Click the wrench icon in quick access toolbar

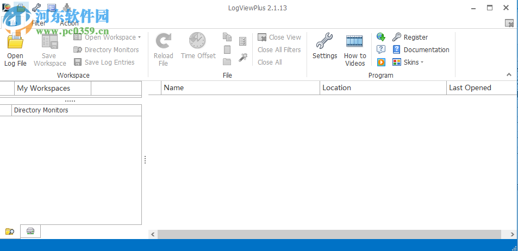(x=36, y=7)
